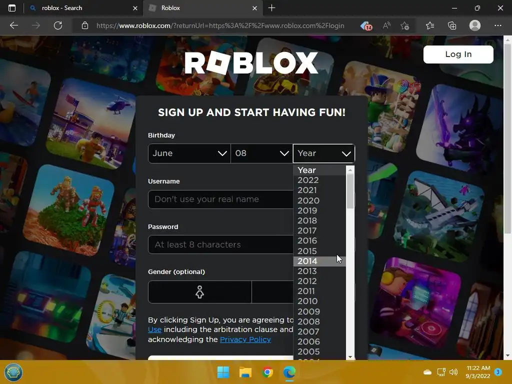Choose 2015 from the year list
512x384 pixels.
[319, 251]
